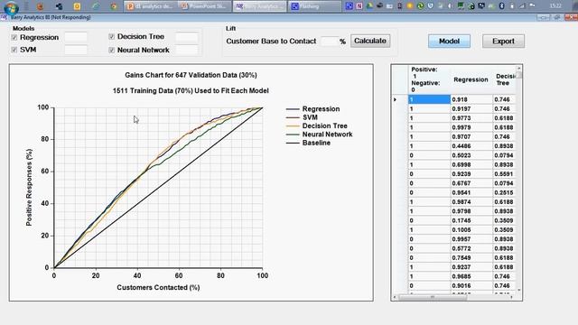Select Decision Tree cell 0.2515
The width and height of the screenshot is (578, 325).
(504, 192)
